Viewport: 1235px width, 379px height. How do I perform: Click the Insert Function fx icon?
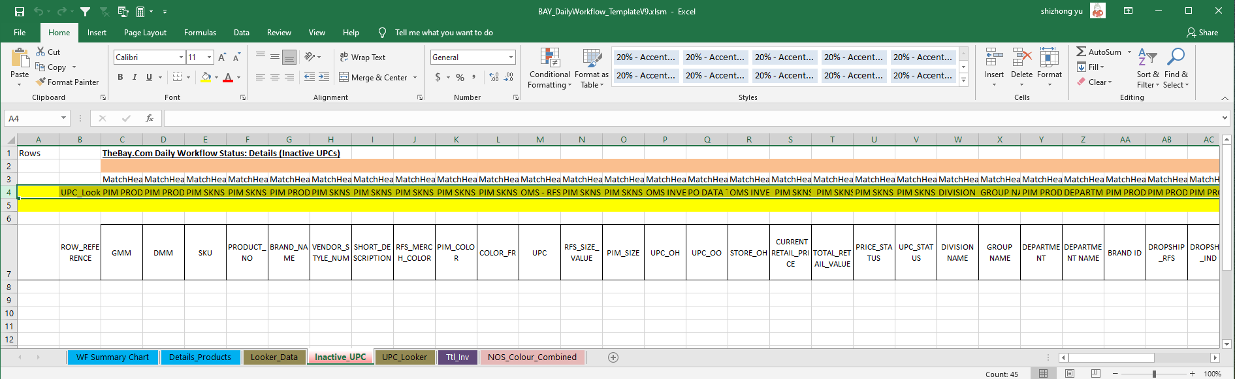coord(150,118)
